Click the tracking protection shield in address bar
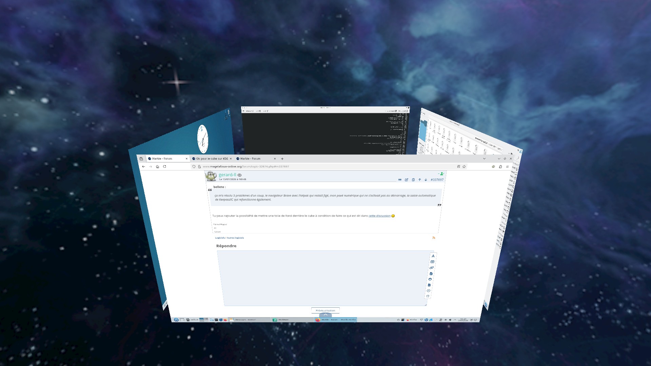This screenshot has height=366, width=651. point(194,166)
